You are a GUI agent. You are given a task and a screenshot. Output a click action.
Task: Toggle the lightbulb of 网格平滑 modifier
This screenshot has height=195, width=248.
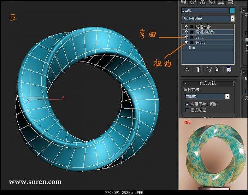pos(186,27)
